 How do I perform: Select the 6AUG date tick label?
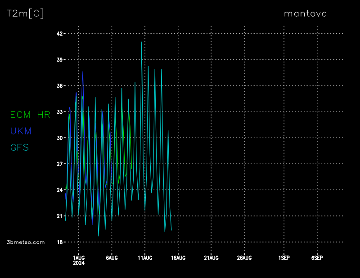pos(112,258)
